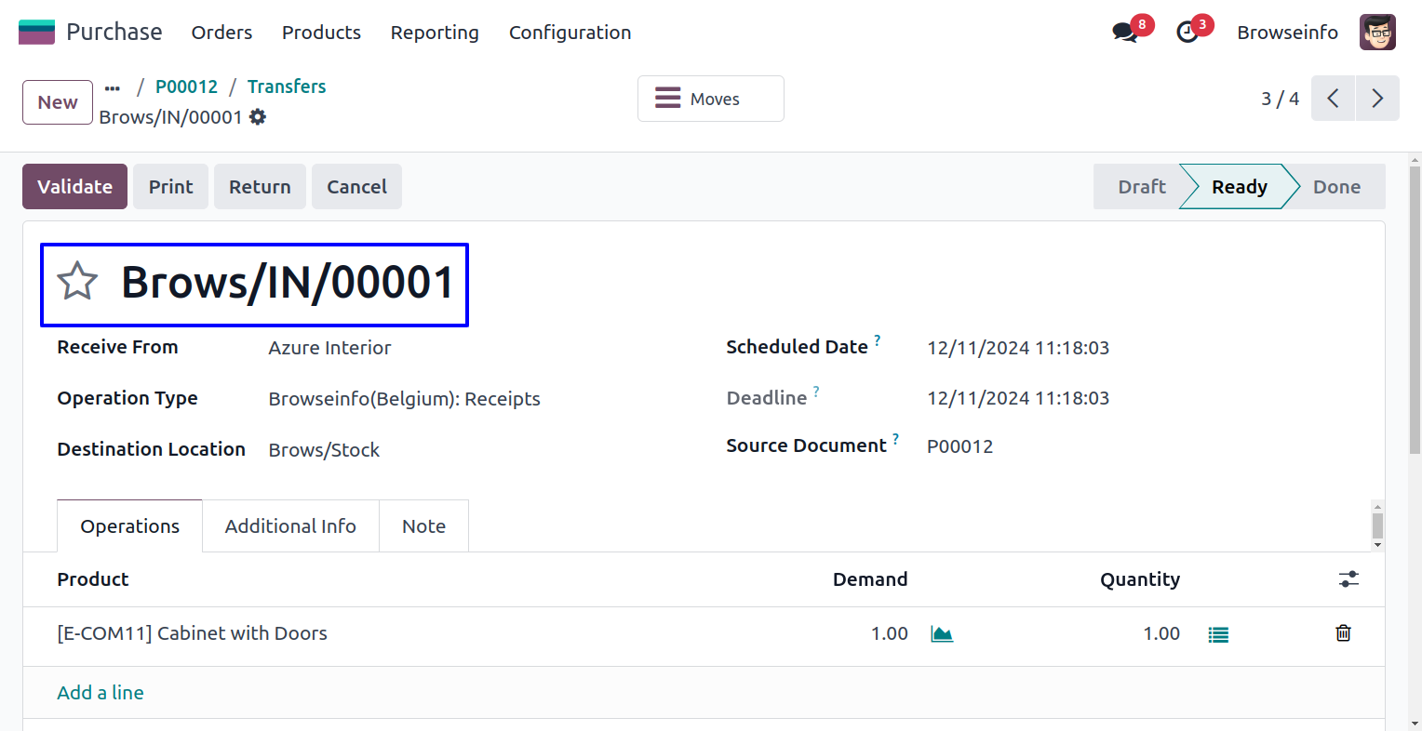Follow the Transfers breadcrumb link
The image size is (1422, 731).
(287, 86)
